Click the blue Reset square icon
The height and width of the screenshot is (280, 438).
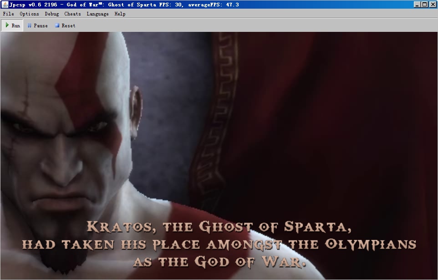pyautogui.click(x=57, y=25)
